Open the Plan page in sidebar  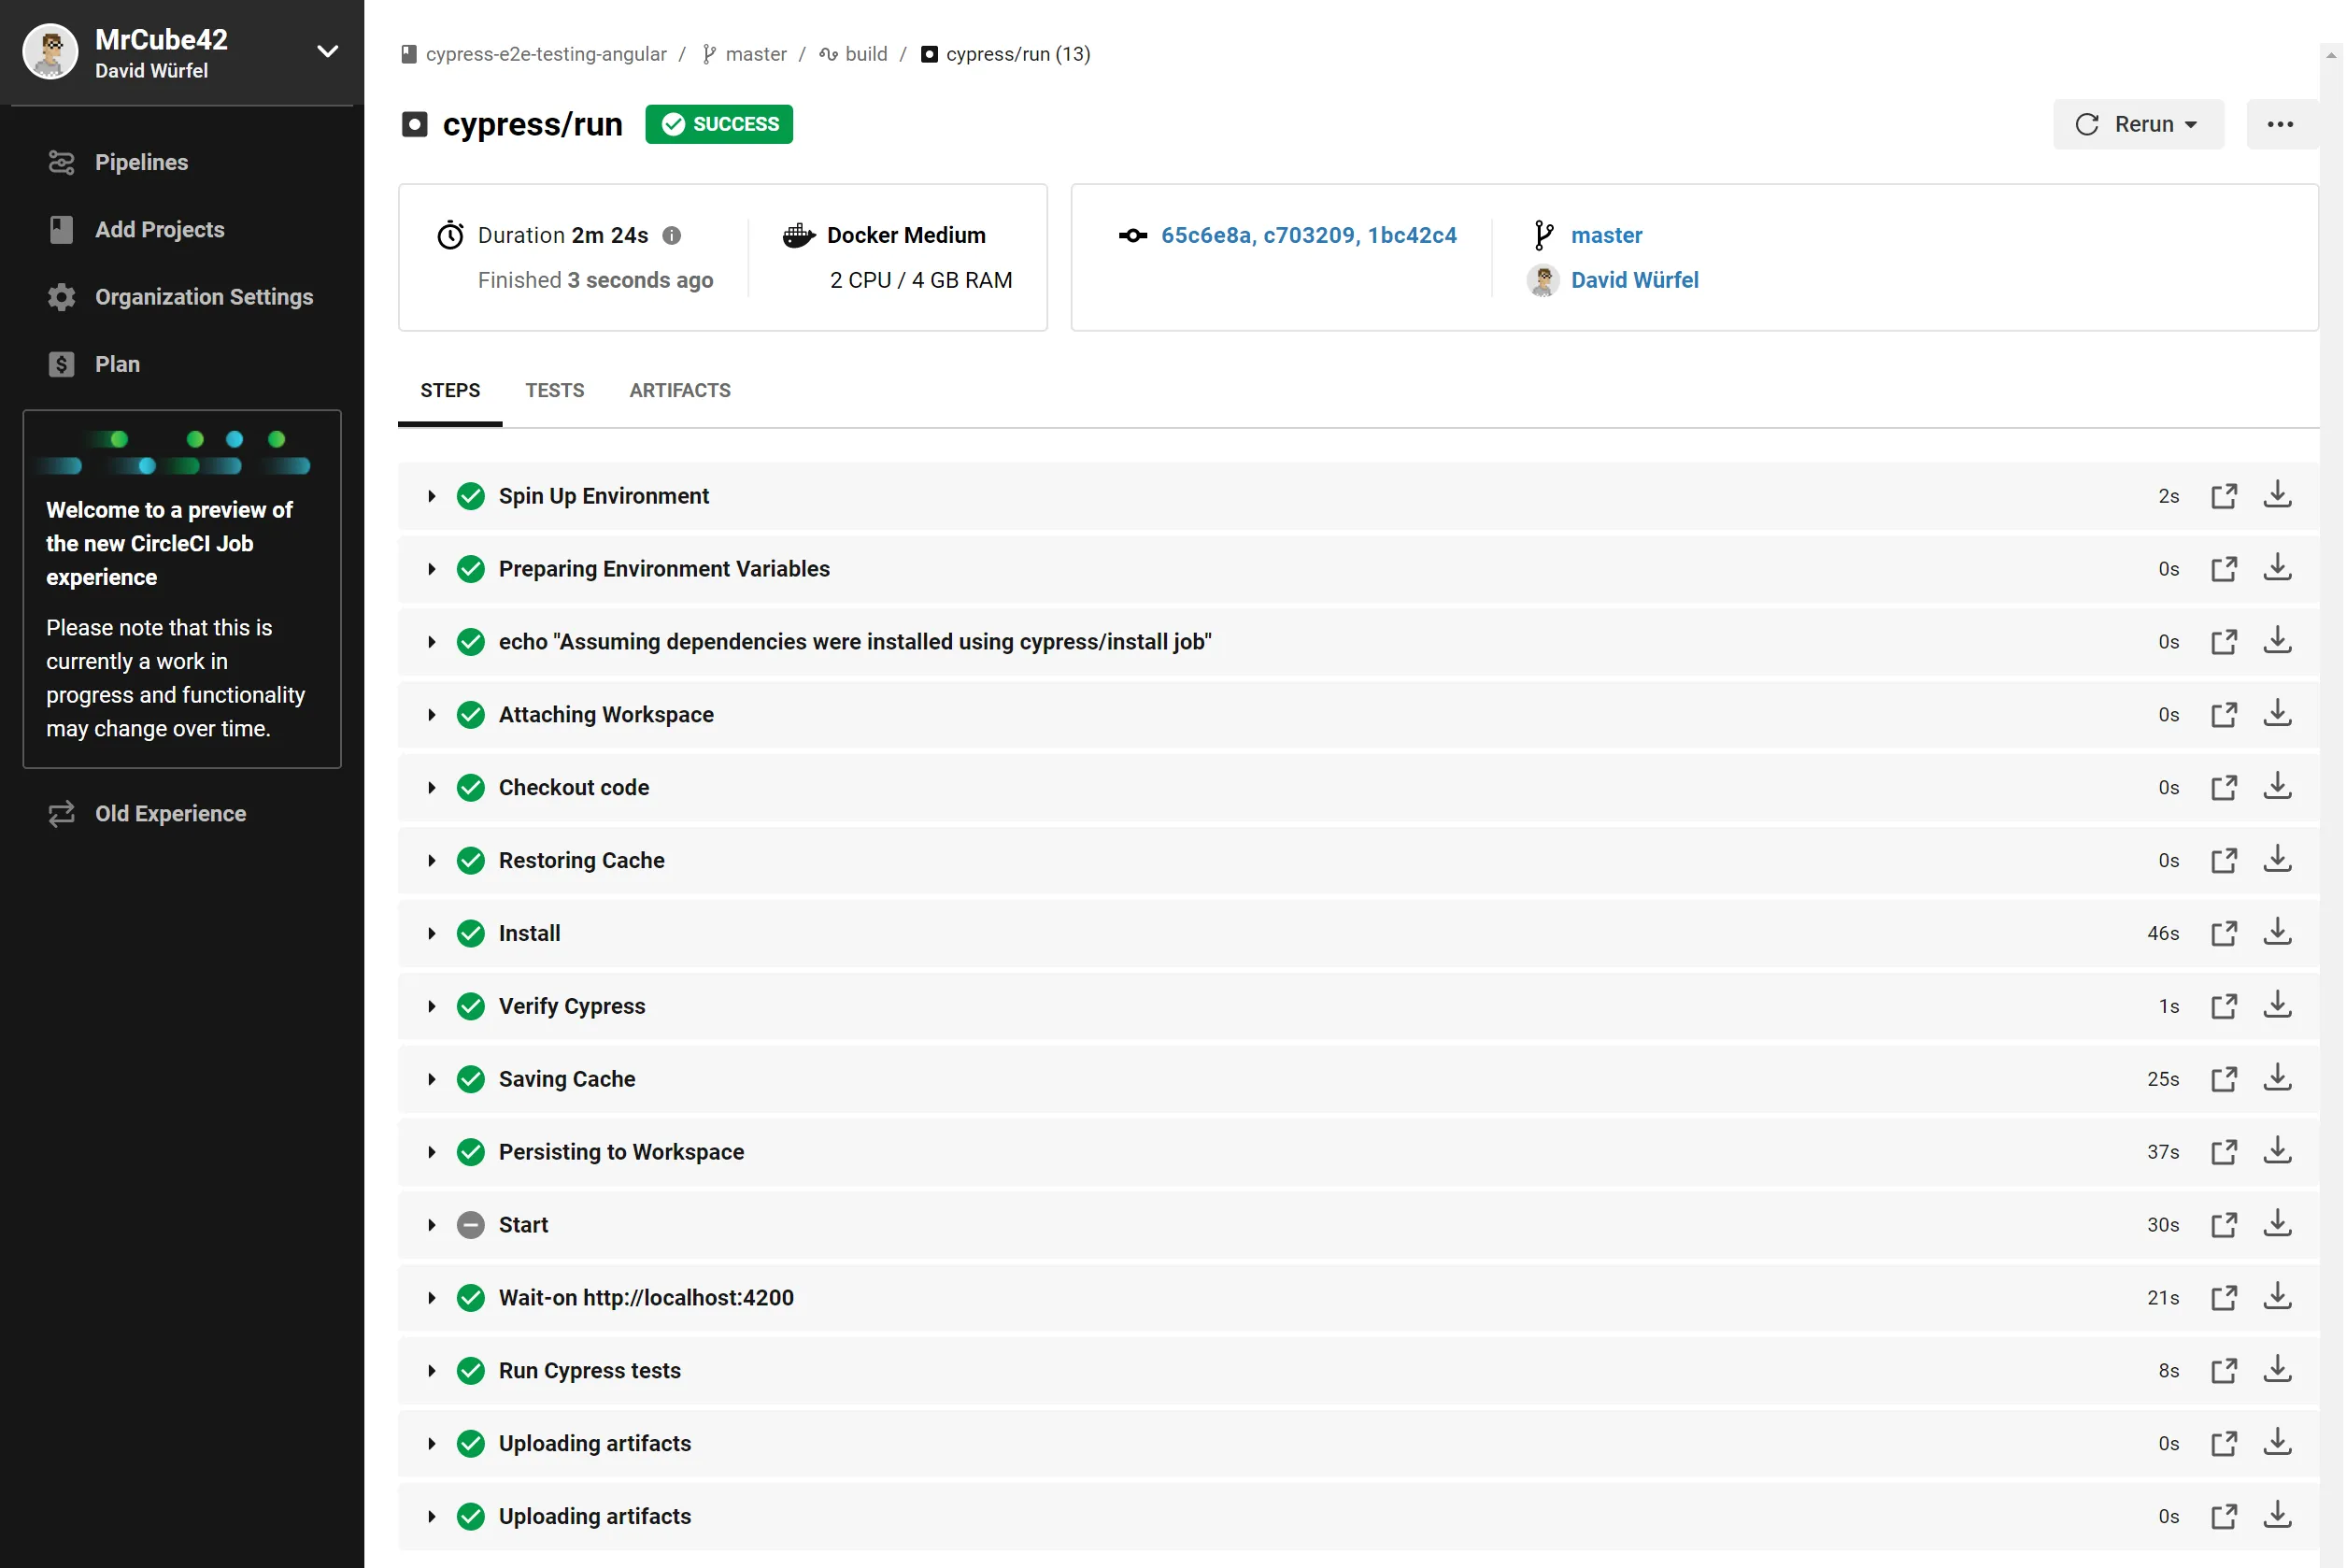116,364
